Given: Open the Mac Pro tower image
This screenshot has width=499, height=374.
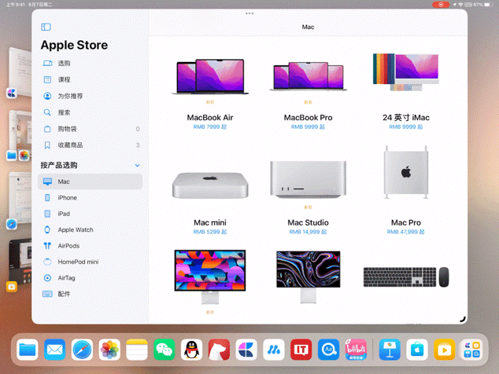Looking at the screenshot, I should [x=406, y=173].
